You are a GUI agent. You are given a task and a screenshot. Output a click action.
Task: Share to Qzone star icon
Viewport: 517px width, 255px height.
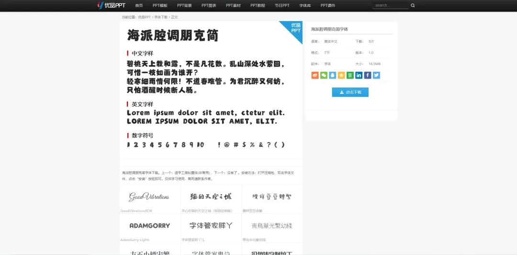[x=341, y=75]
